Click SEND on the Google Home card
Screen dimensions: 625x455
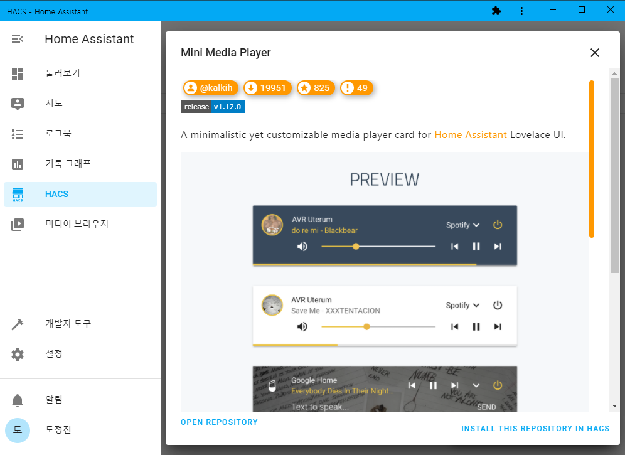point(486,407)
